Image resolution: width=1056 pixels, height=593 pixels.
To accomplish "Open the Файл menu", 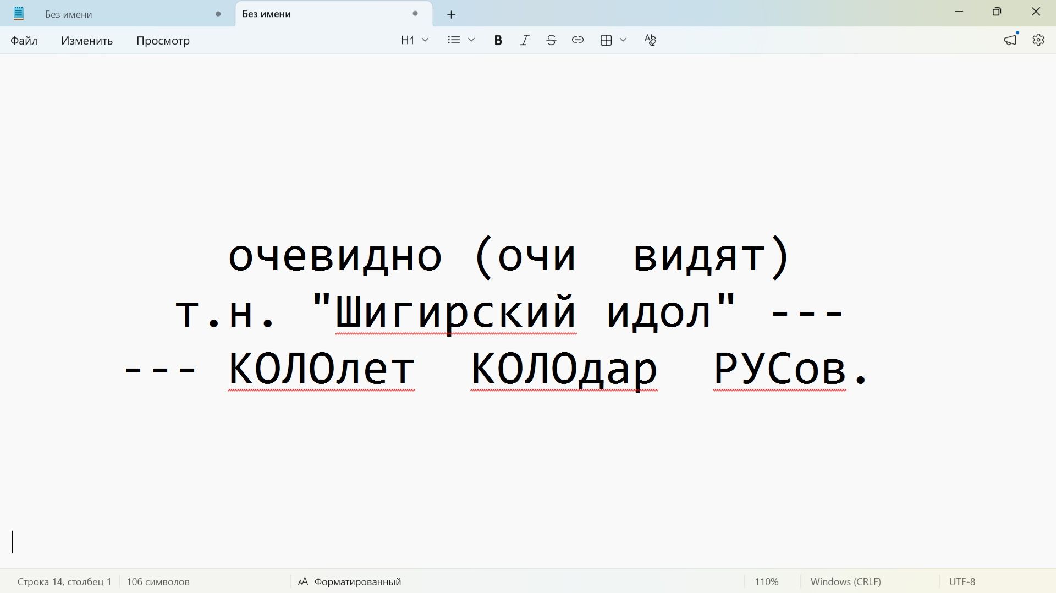I will [24, 41].
